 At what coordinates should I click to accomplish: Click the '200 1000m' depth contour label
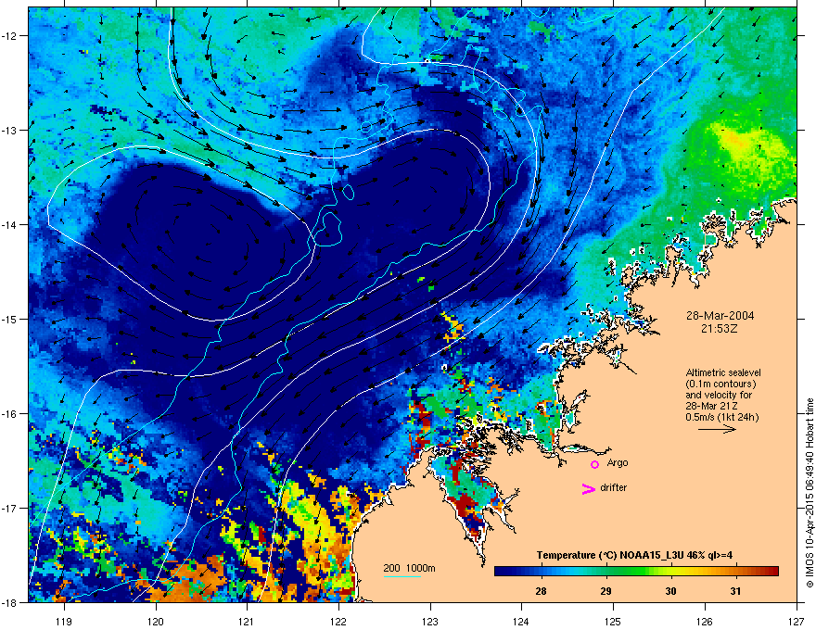click(409, 568)
